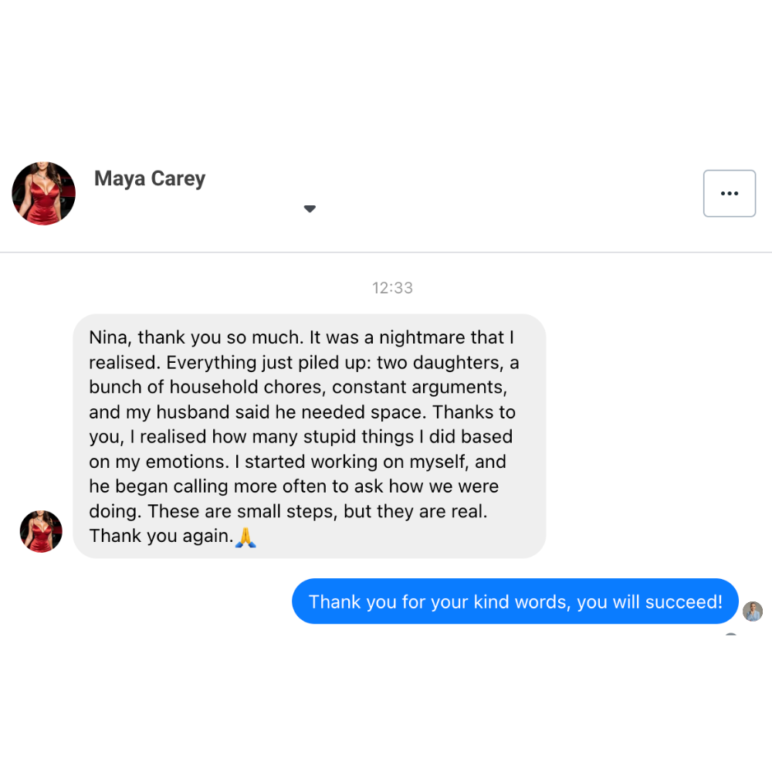Click the praying hands emoji
Image resolution: width=772 pixels, height=772 pixels.
coord(245,537)
